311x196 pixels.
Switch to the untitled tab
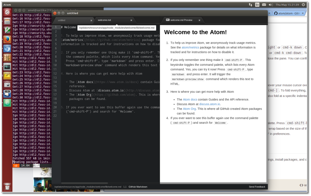coord(73,20)
